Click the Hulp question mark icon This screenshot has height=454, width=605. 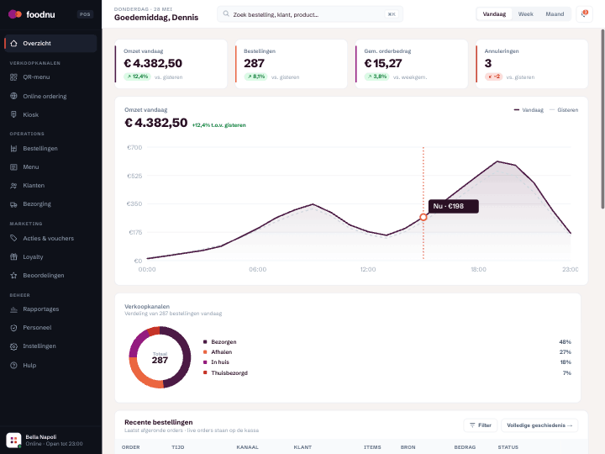click(13, 365)
